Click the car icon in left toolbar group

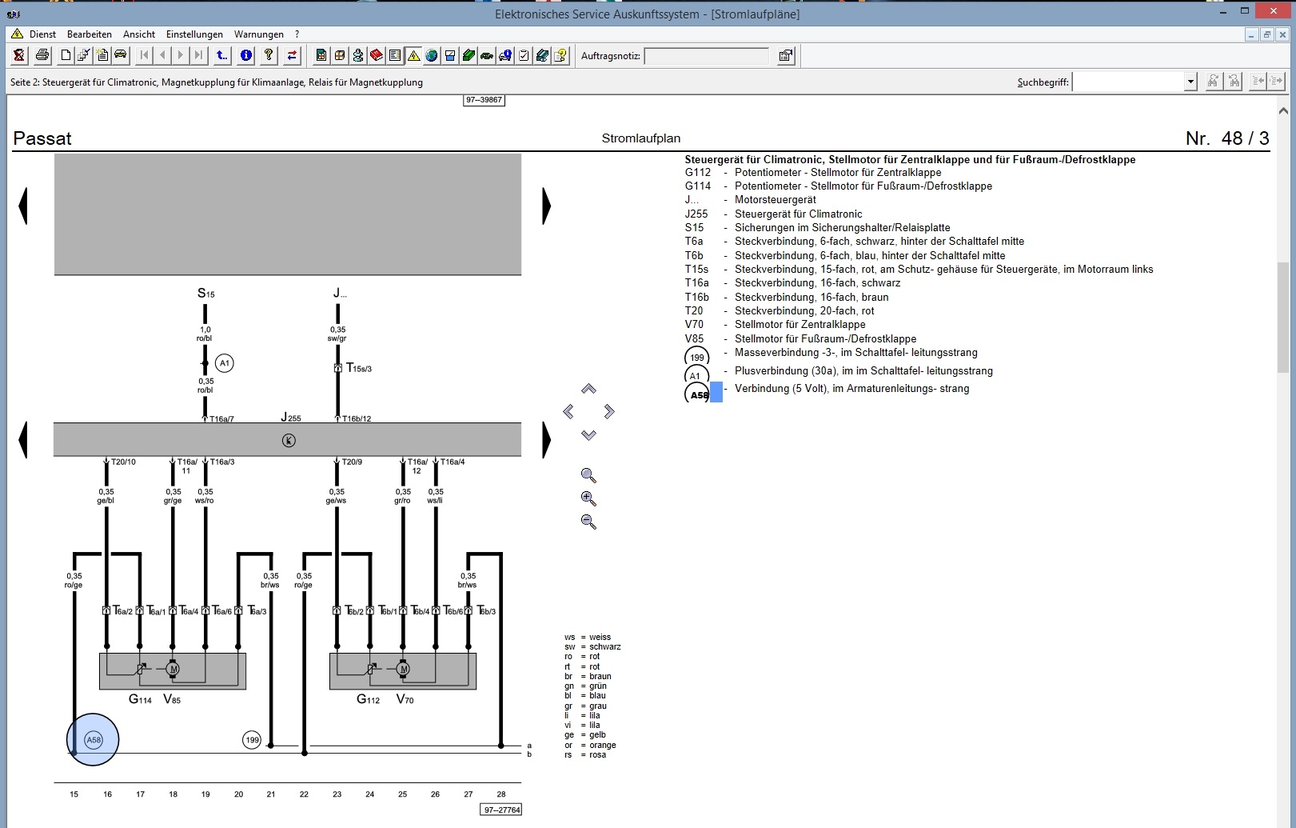(x=121, y=55)
